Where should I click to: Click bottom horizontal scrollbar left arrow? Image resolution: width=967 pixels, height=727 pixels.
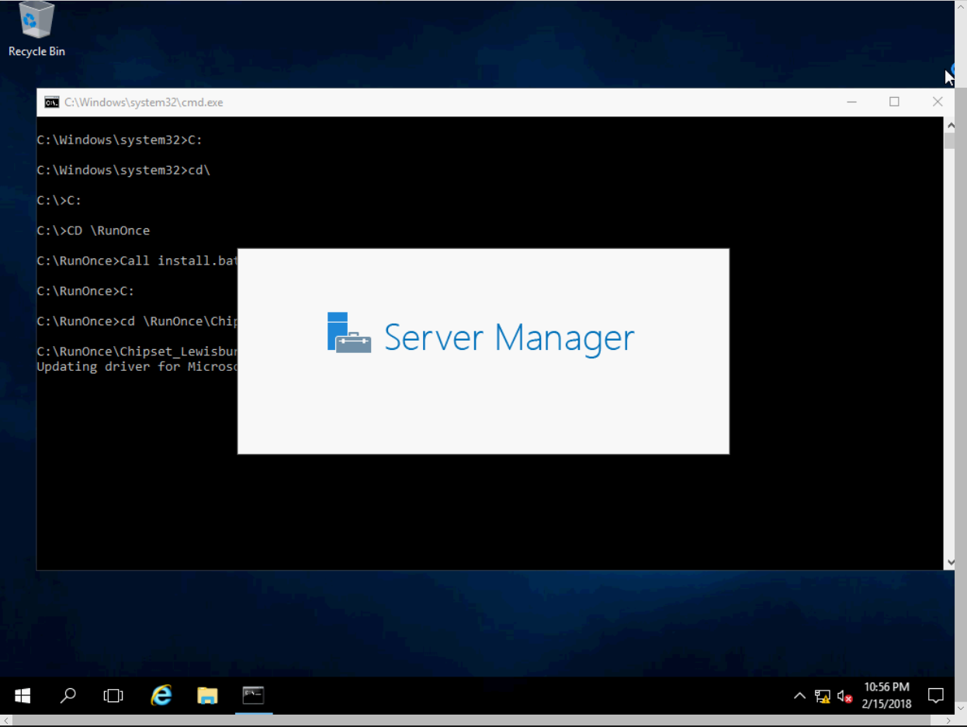click(6, 721)
